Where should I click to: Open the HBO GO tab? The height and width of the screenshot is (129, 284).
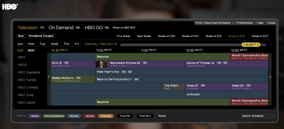(94, 28)
